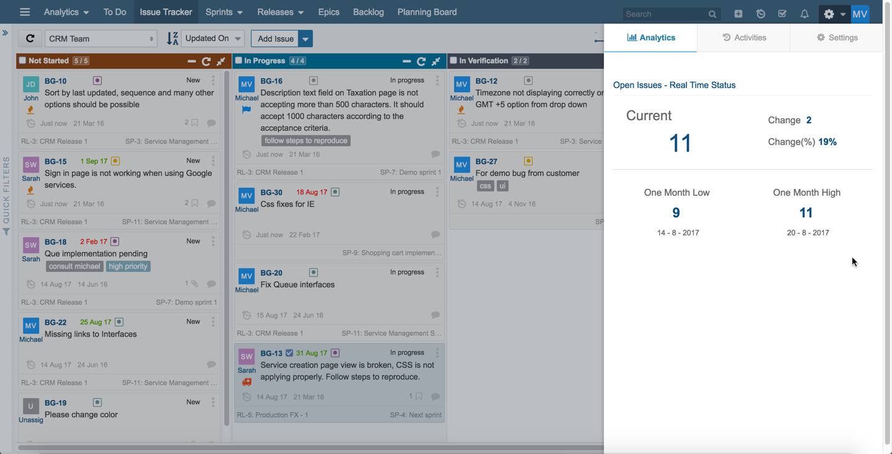Minimize the In Progress column using dash icon
The width and height of the screenshot is (892, 454).
(x=406, y=61)
